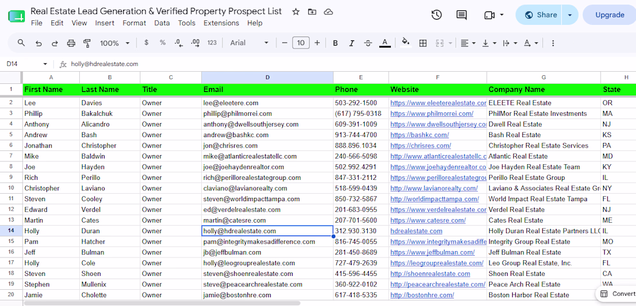Image resolution: width=636 pixels, height=306 pixels.
Task: Click the three-dot more toolbar options
Action: click(x=552, y=43)
